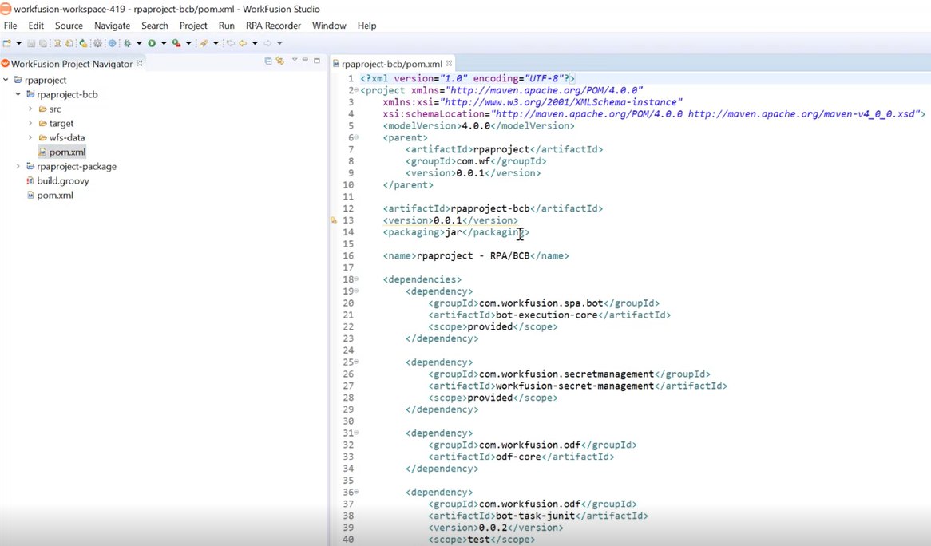Click the green Debug bug icon
The height and width of the screenshot is (546, 931).
point(127,43)
